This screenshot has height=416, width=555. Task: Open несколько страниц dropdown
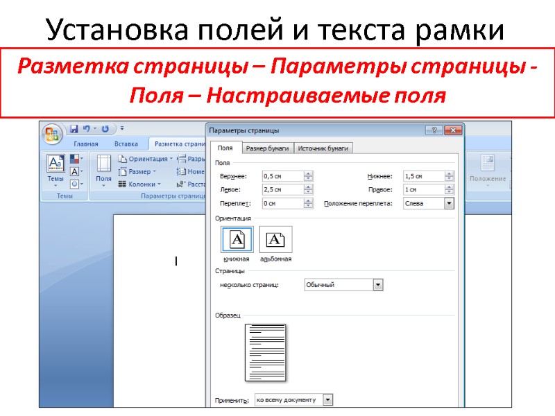pyautogui.click(x=378, y=285)
